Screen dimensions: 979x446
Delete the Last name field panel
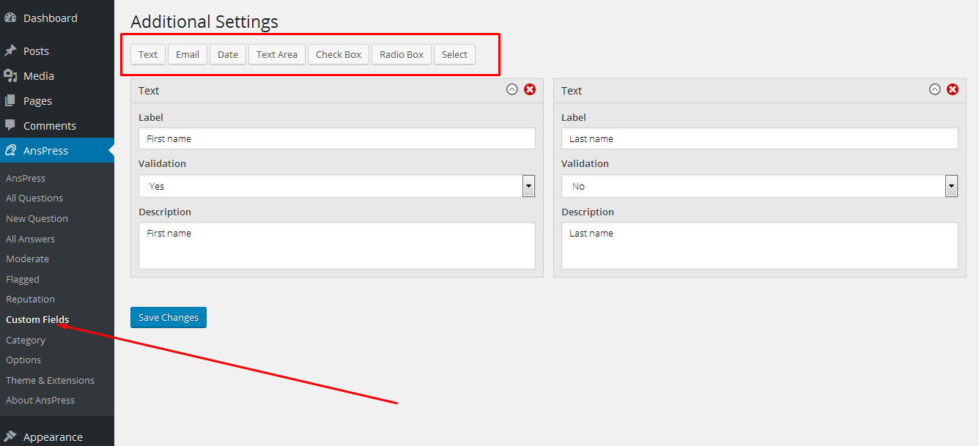[953, 89]
